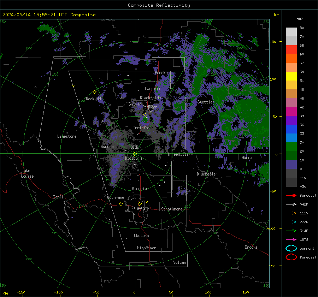Click the Calgary city label

(x=138, y=208)
